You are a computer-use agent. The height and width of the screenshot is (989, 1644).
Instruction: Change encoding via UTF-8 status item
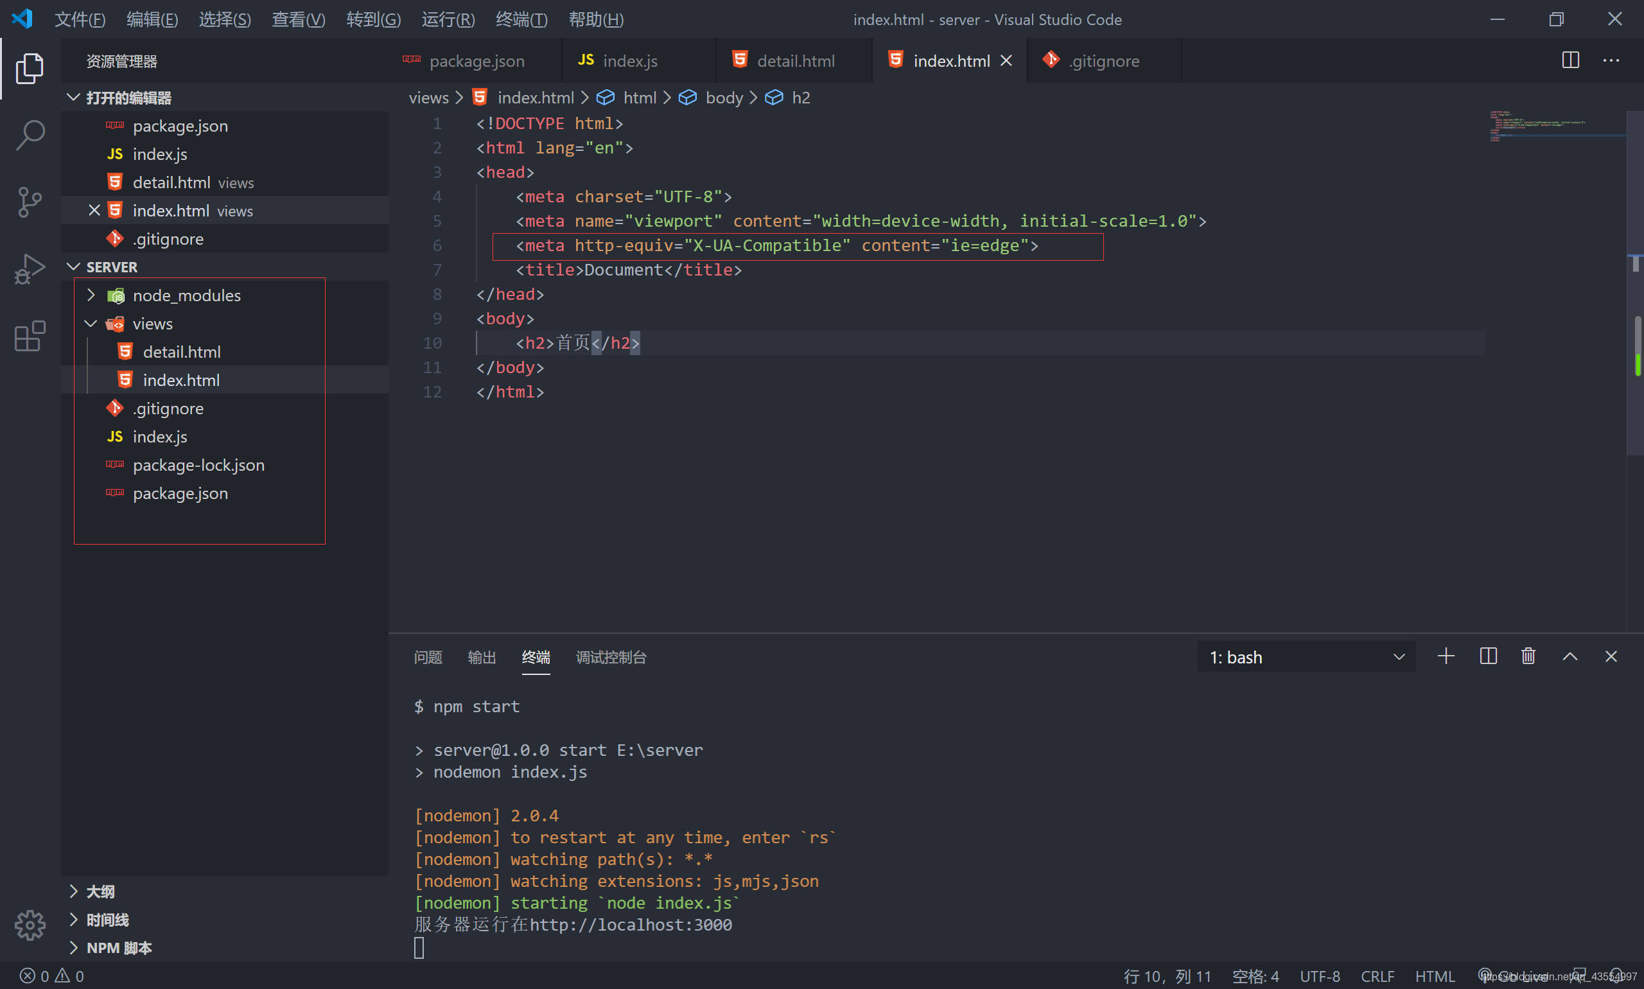(1320, 976)
